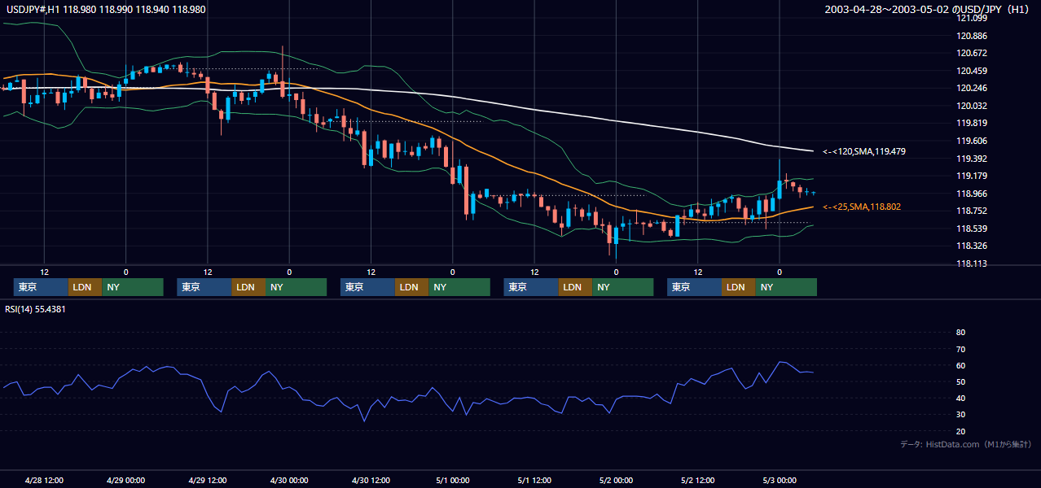Click the RSI 20 level label
The image size is (1041, 488).
click(x=960, y=431)
